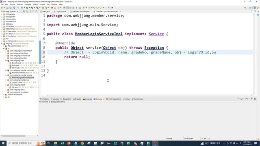Viewport: 260px width, 146px height.
Task: Collapse the src folder node
Action: 4,48
